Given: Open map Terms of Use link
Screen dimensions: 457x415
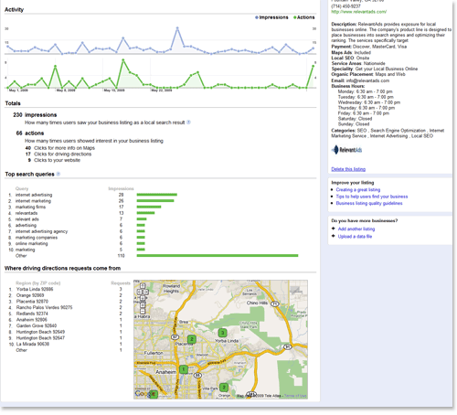Looking at the screenshot, I should pos(295,396).
